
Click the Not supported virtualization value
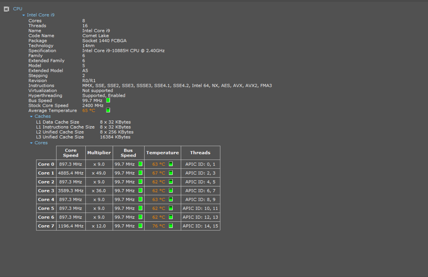click(x=98, y=91)
